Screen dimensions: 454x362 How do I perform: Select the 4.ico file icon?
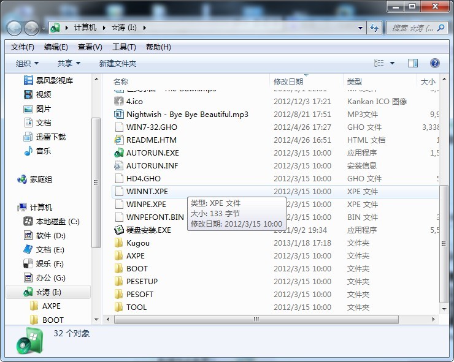[x=118, y=101]
